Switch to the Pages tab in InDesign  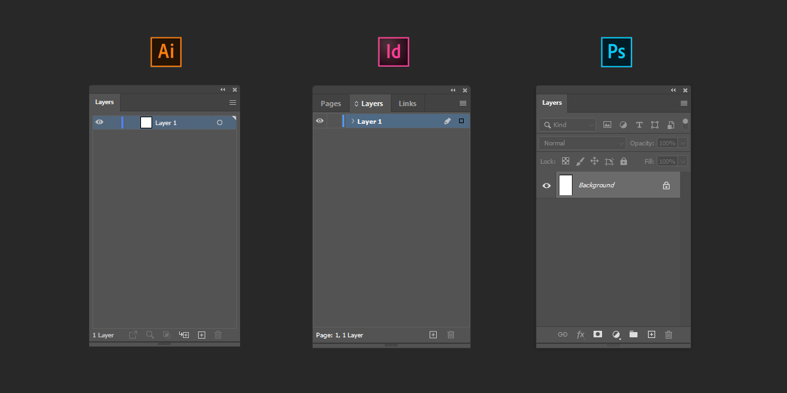point(331,103)
